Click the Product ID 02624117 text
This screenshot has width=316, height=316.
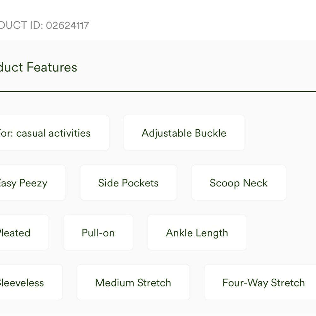pos(44,25)
